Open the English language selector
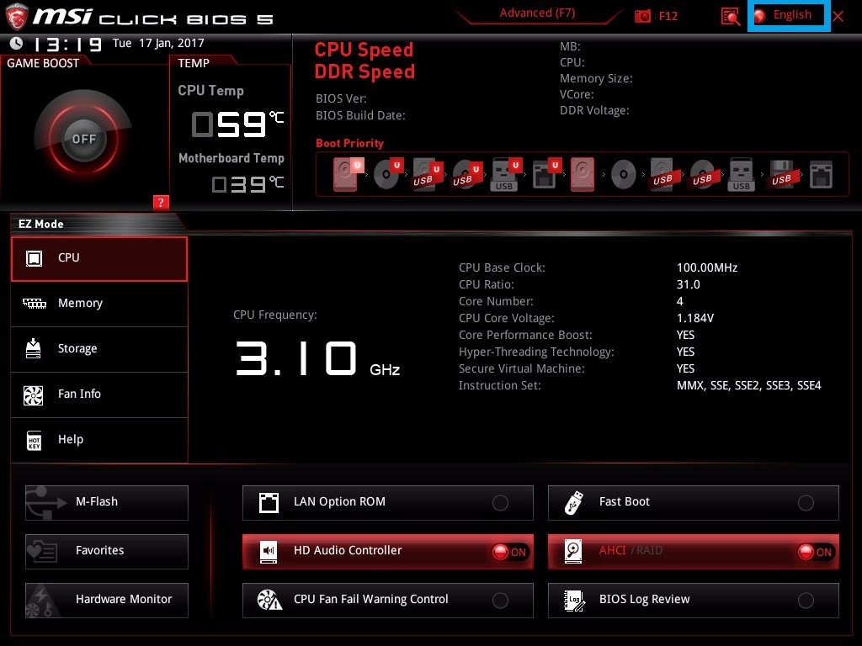The image size is (862, 646). click(790, 15)
